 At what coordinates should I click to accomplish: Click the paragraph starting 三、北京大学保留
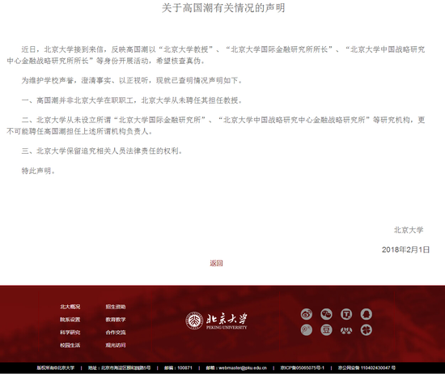(x=102, y=151)
